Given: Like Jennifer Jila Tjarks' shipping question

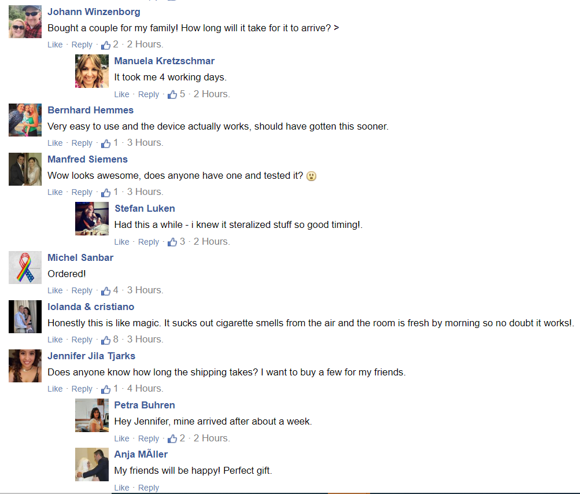Looking at the screenshot, I should pos(55,389).
